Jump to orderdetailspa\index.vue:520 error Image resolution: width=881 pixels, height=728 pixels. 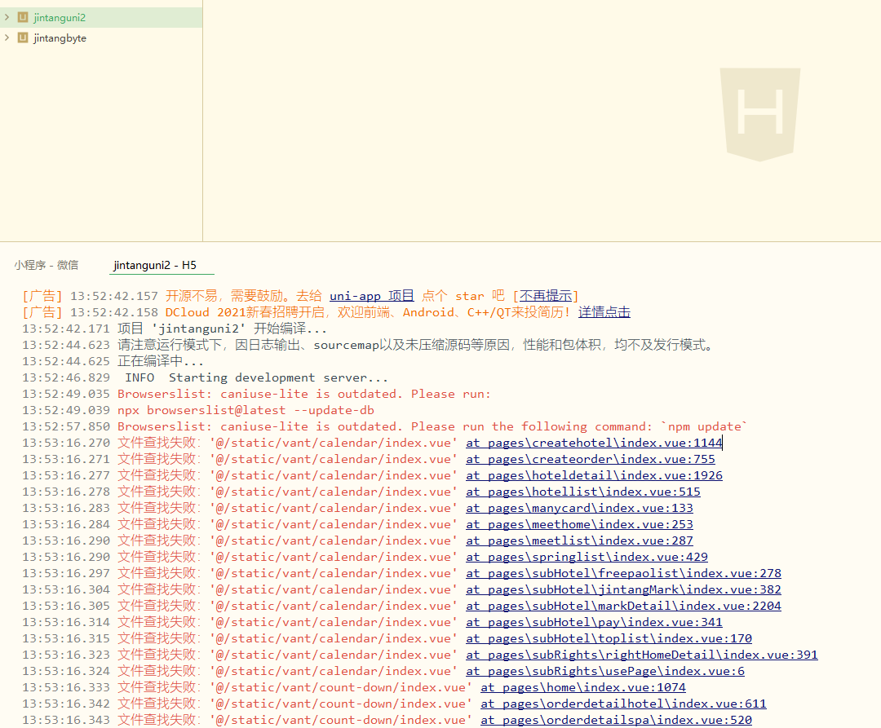pyautogui.click(x=616, y=720)
